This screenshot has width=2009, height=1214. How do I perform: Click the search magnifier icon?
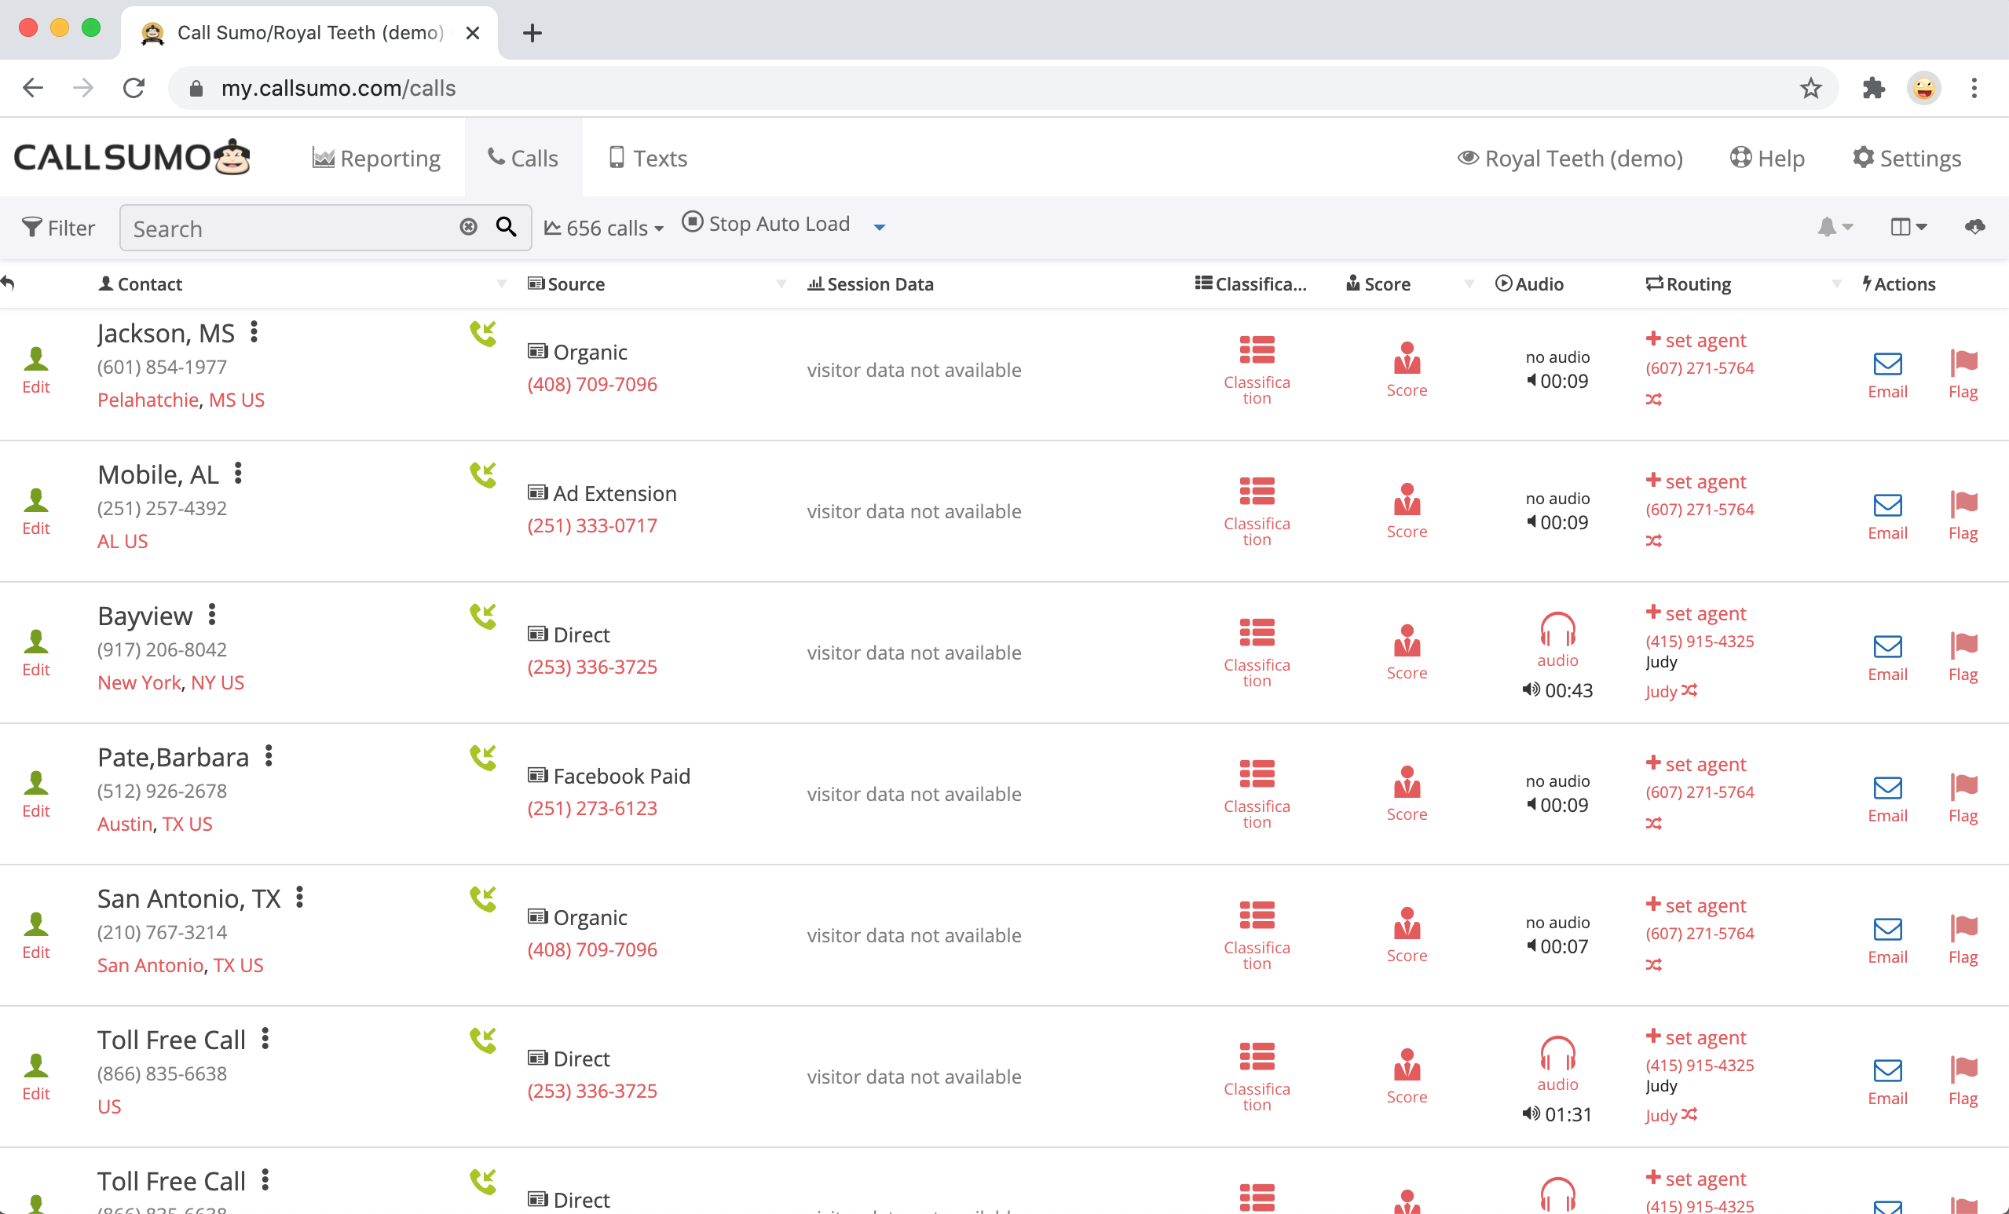[x=507, y=228]
